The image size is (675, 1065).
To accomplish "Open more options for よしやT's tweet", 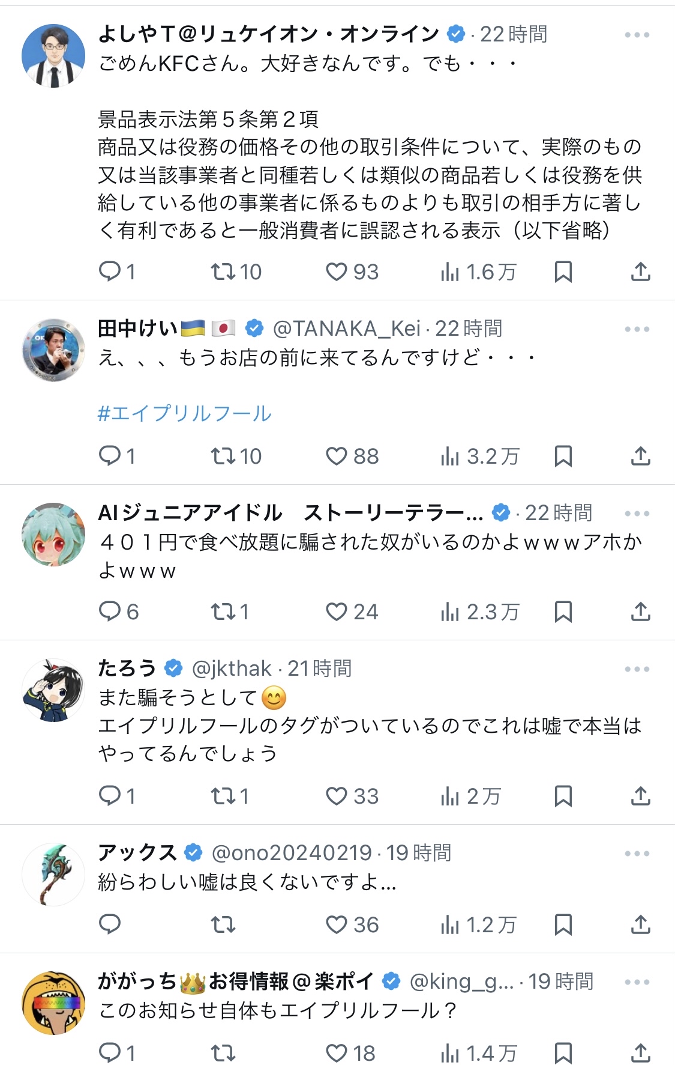I will click(637, 35).
